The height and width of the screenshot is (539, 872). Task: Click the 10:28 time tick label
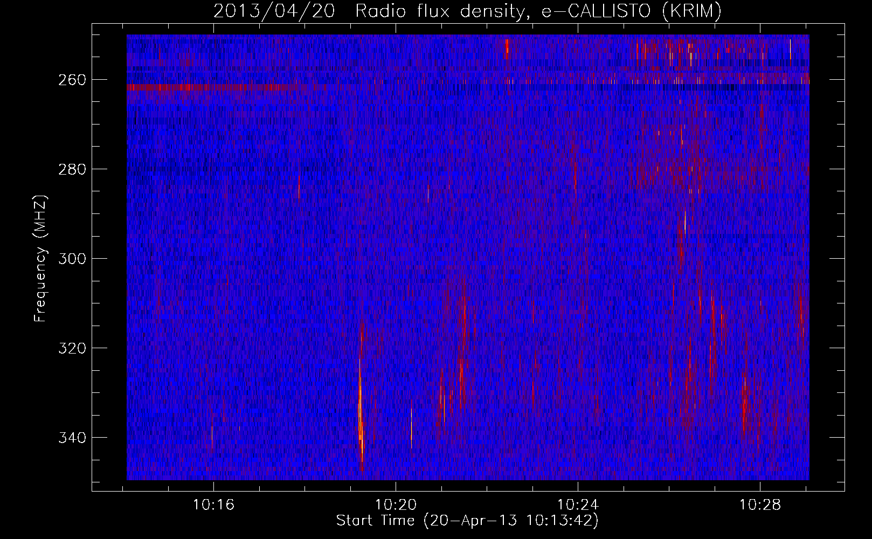[760, 505]
